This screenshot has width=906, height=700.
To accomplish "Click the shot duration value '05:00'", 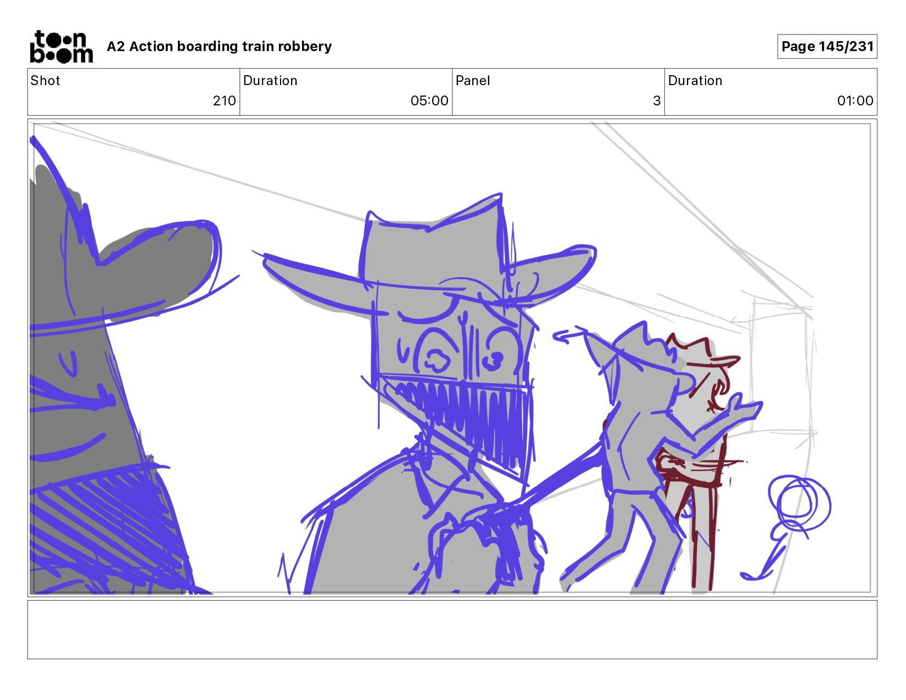I will point(429,101).
